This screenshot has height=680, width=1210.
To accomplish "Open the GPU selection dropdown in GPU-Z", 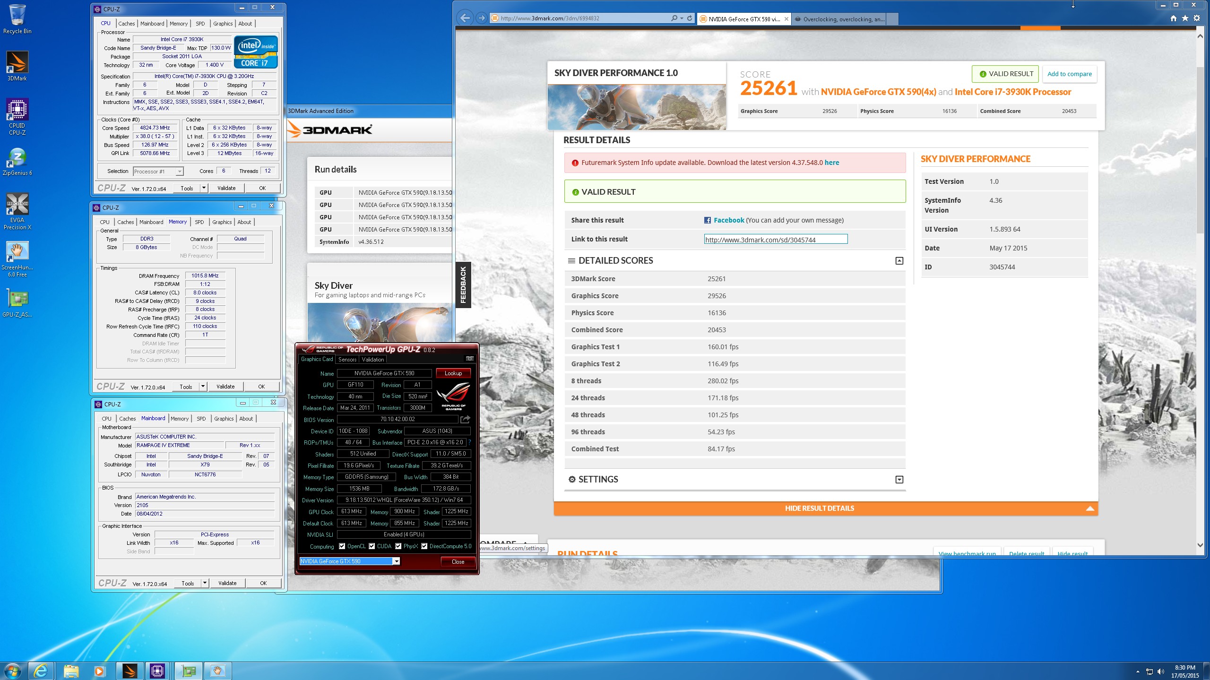I will pyautogui.click(x=397, y=561).
